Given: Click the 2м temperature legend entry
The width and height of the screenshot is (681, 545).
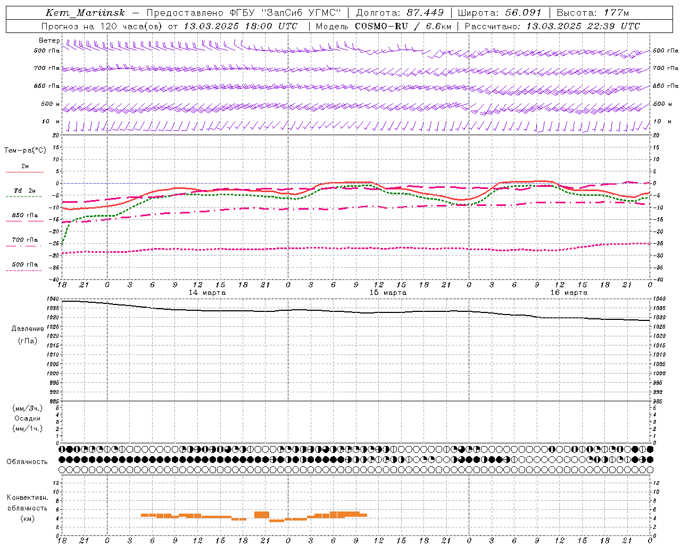Looking at the screenshot, I should (25, 167).
